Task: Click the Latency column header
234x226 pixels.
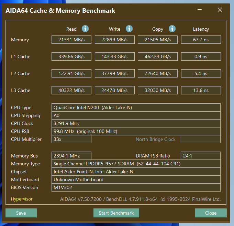Action: click(x=201, y=29)
